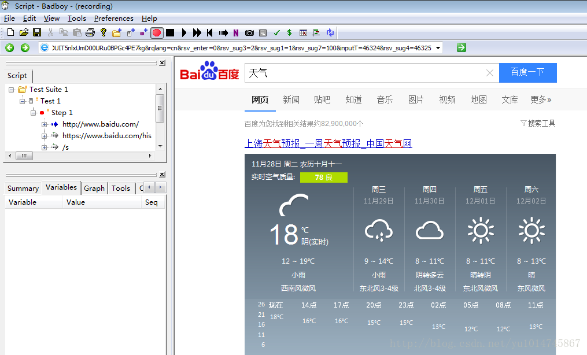Open the URL address dropdown arrow

tap(438, 48)
